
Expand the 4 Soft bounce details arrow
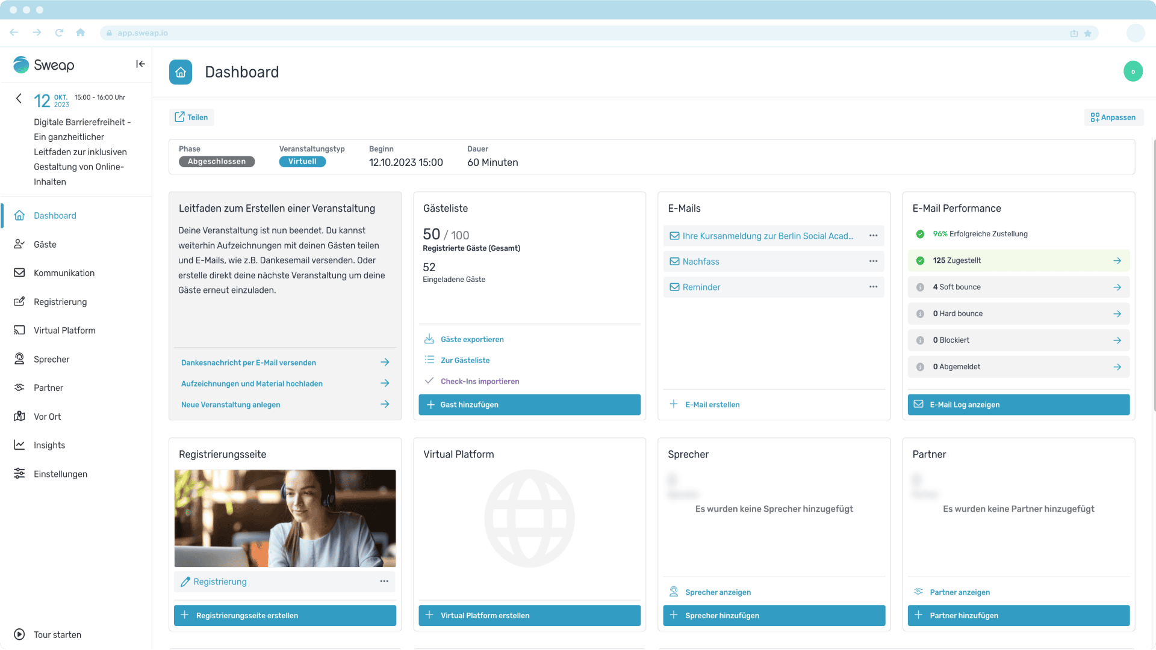(1117, 287)
